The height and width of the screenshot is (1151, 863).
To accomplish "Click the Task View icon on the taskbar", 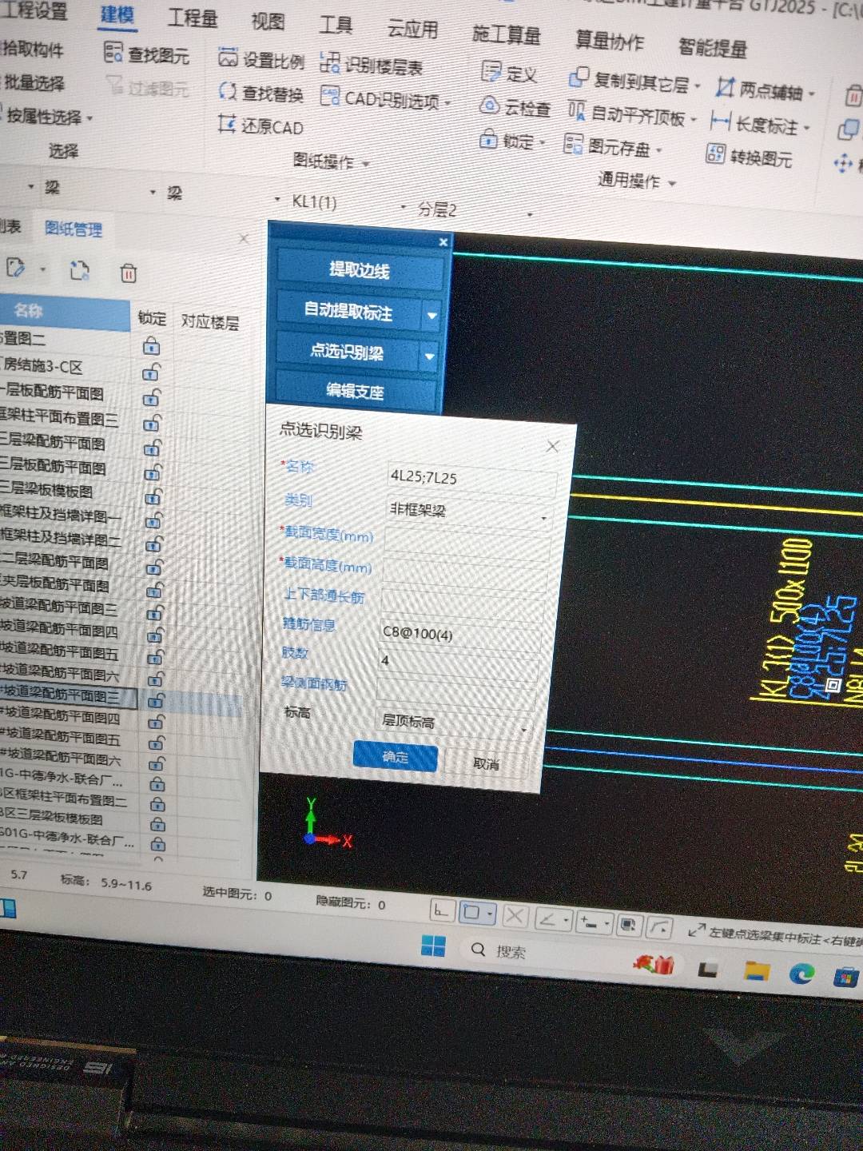I will coord(708,969).
